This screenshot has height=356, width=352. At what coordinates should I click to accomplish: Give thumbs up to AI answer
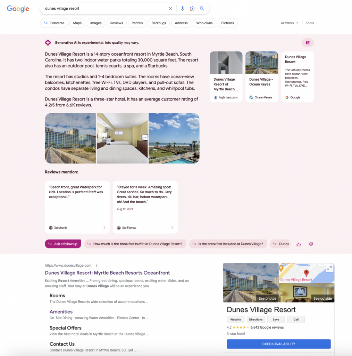299,244
